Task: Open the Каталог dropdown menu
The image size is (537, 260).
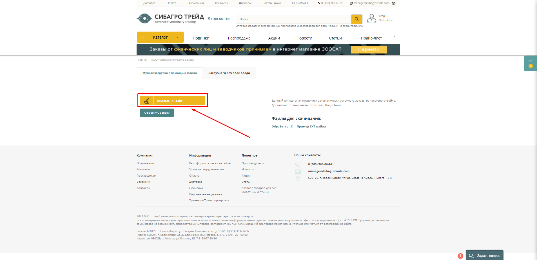Action: (160, 37)
